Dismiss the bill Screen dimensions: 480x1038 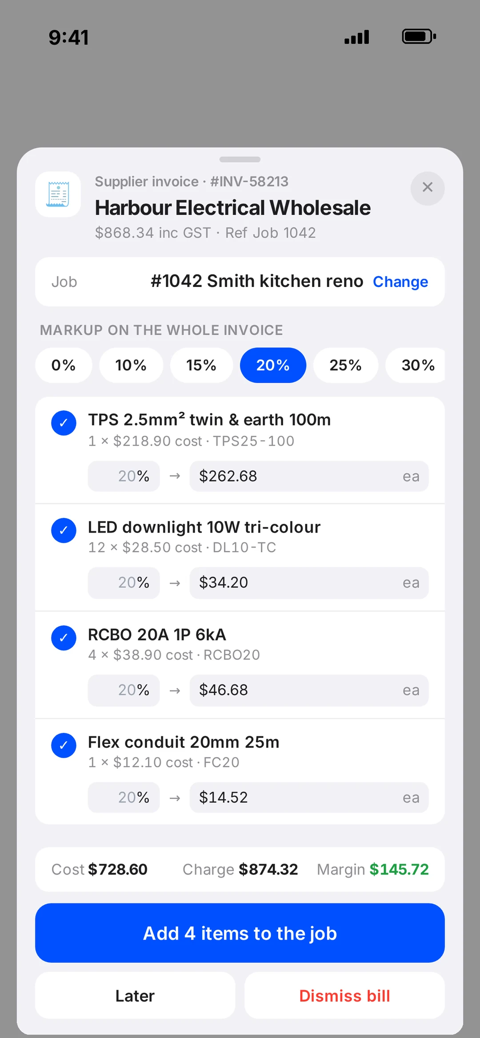coord(344,996)
